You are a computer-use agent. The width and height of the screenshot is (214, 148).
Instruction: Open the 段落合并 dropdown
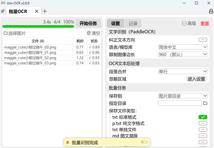(x=183, y=72)
